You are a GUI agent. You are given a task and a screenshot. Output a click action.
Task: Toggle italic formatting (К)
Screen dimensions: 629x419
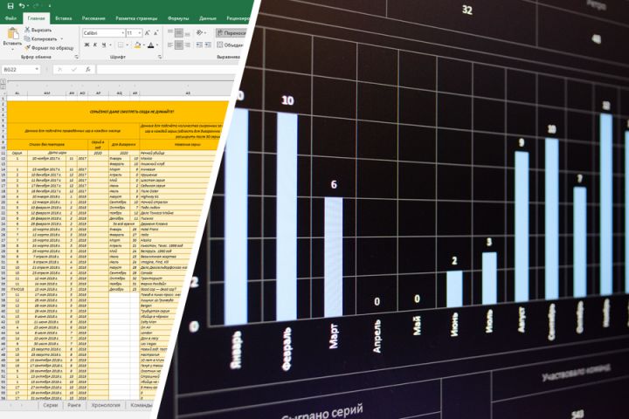point(95,45)
